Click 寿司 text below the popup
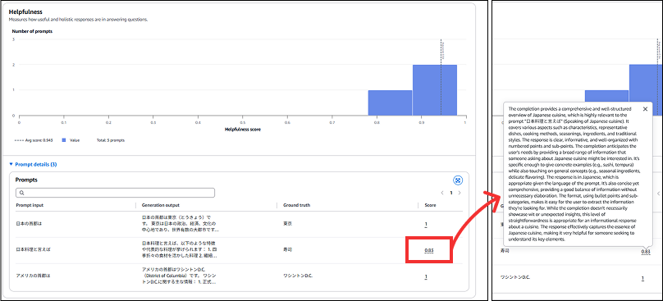The image size is (663, 301). click(504, 250)
